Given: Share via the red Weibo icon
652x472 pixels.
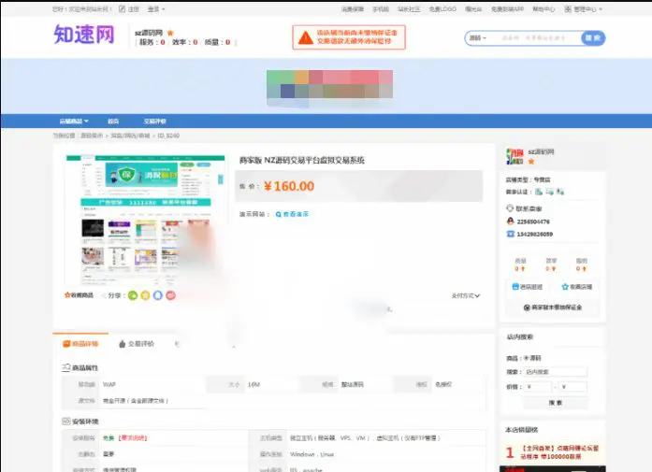Looking at the screenshot, I should [x=170, y=295].
